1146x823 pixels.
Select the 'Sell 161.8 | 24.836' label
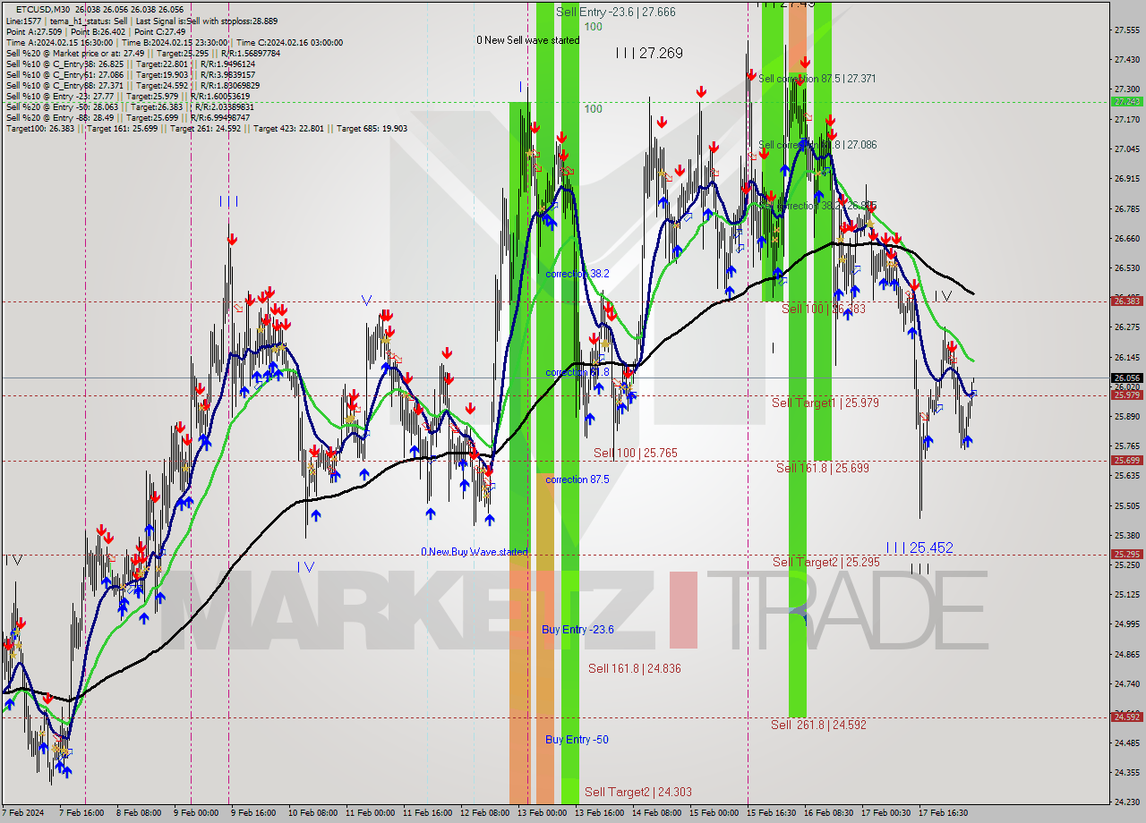click(635, 668)
